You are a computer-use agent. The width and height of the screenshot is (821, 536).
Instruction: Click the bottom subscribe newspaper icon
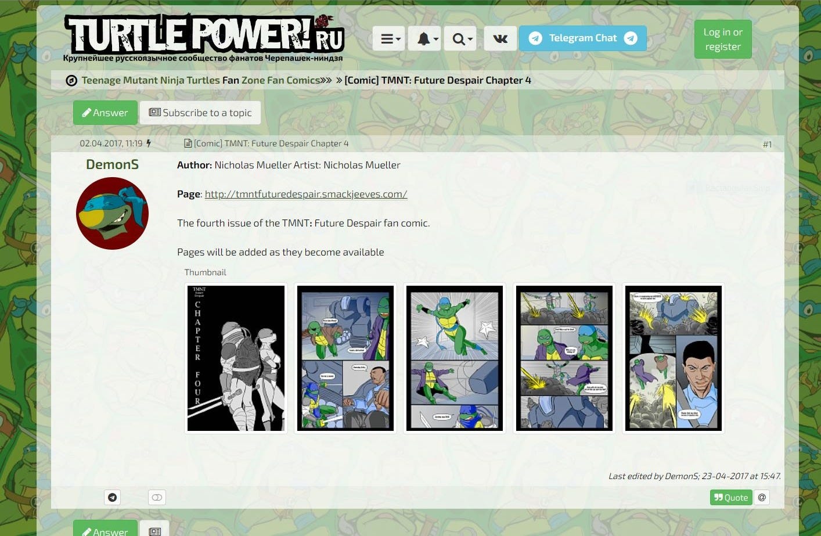coord(154,528)
